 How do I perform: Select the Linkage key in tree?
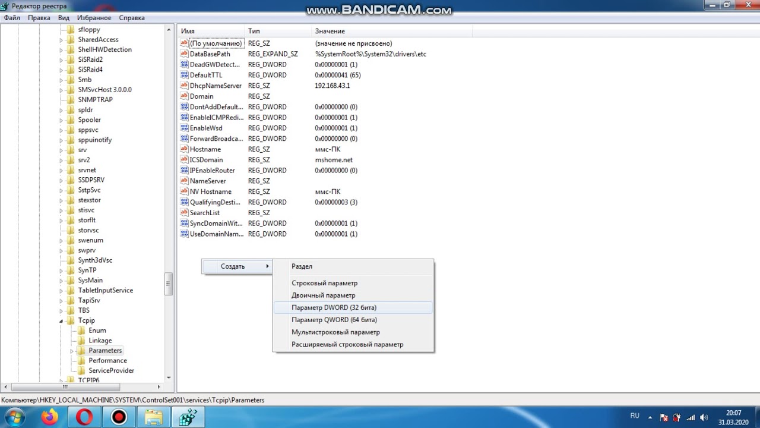click(100, 341)
